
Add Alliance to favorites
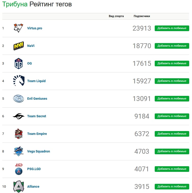(172, 187)
